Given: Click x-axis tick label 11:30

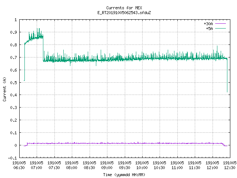Looking at the screenshot, I should click(194, 168).
